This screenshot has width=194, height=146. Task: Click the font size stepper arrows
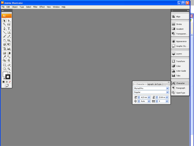[x=139, y=97]
